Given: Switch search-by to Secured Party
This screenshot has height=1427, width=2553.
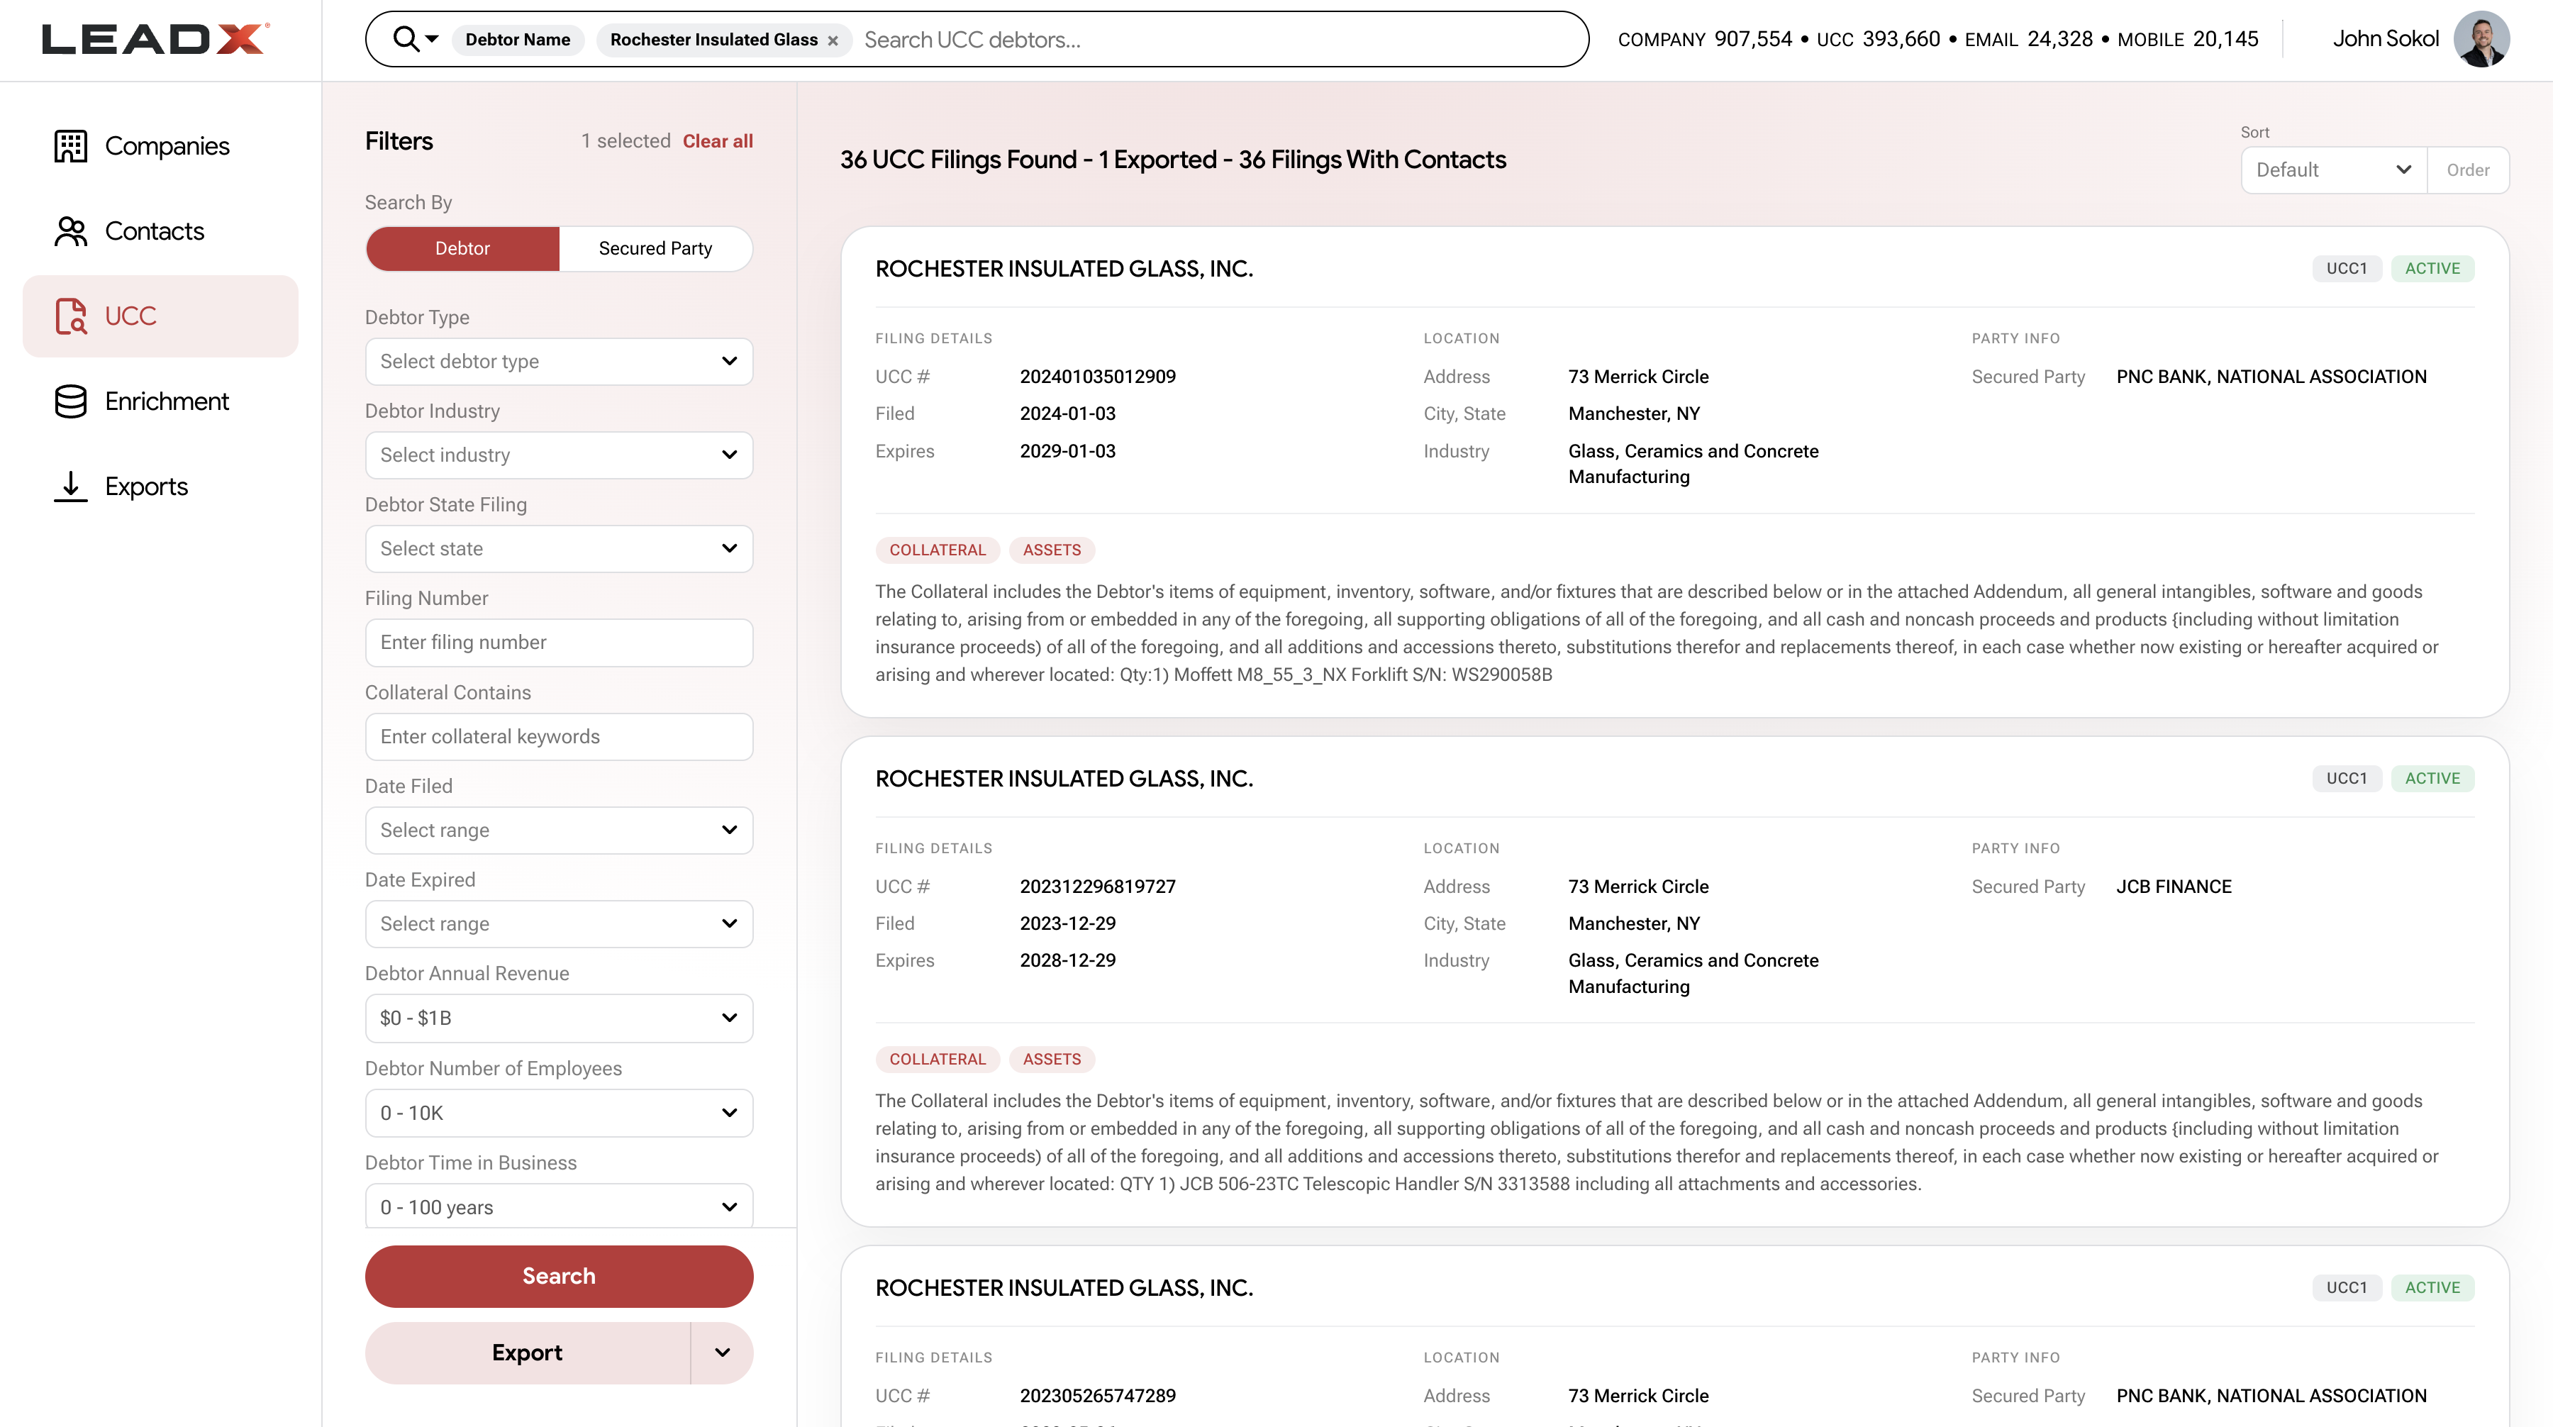Looking at the screenshot, I should tap(655, 249).
